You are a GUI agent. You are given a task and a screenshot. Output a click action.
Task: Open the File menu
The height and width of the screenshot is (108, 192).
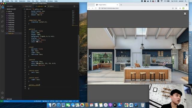pos(12,1)
